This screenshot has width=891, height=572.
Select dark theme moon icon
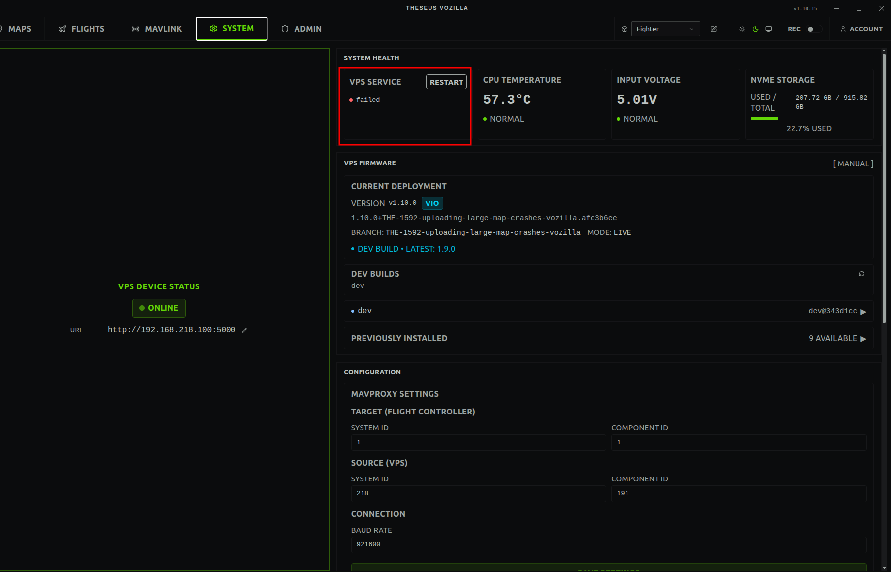[x=755, y=29]
